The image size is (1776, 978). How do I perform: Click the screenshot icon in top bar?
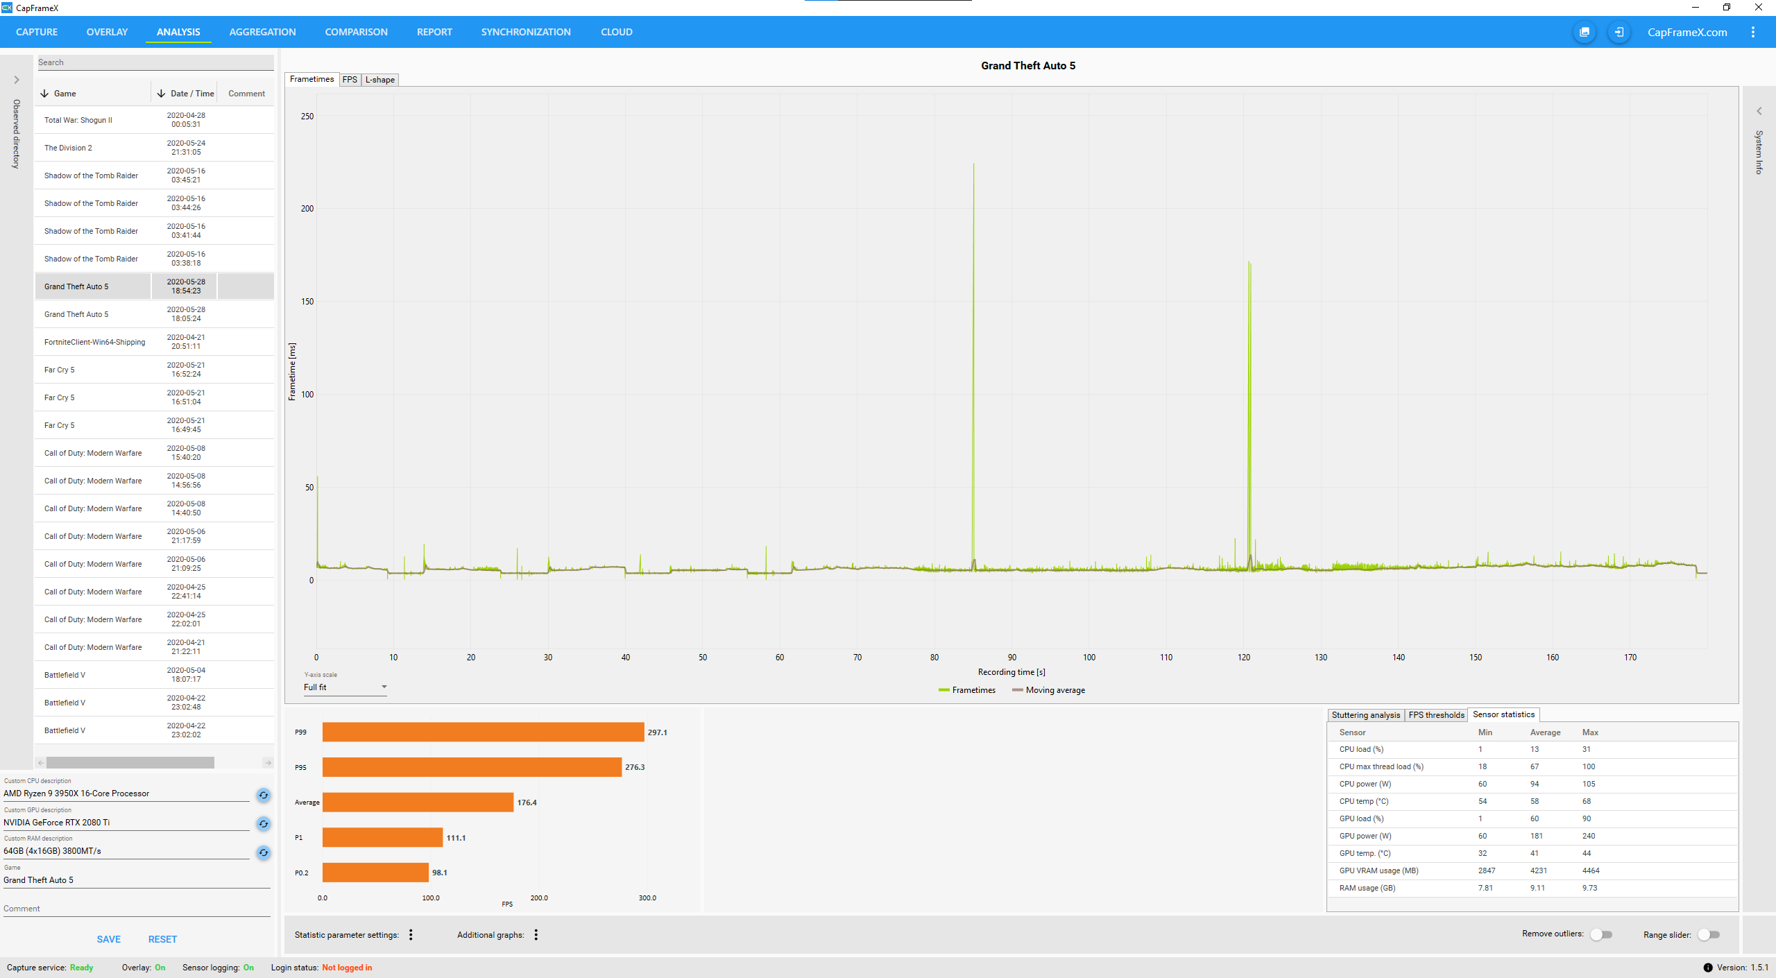tap(1585, 32)
